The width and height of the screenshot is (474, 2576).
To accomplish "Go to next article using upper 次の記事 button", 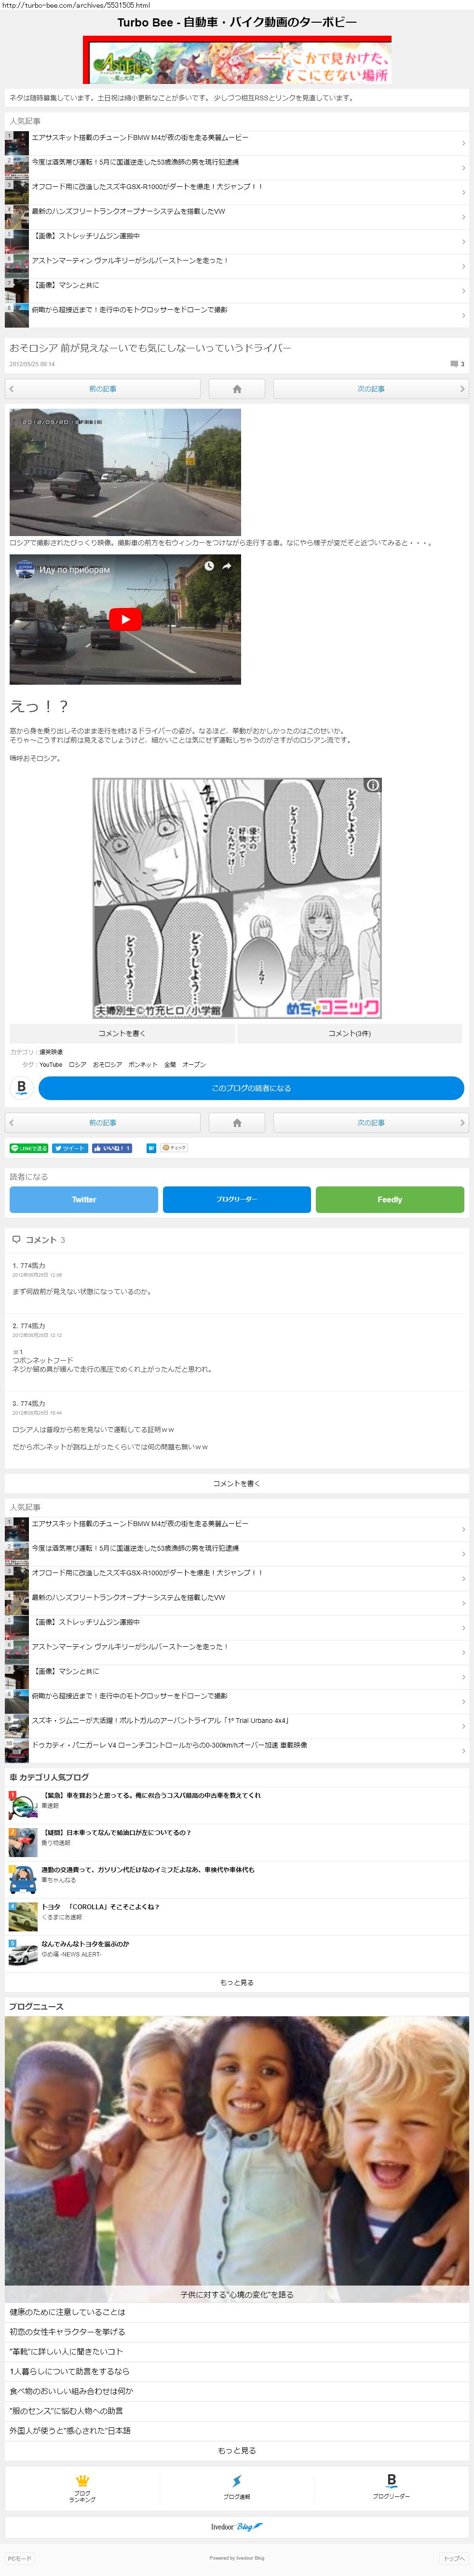I will 371,389.
